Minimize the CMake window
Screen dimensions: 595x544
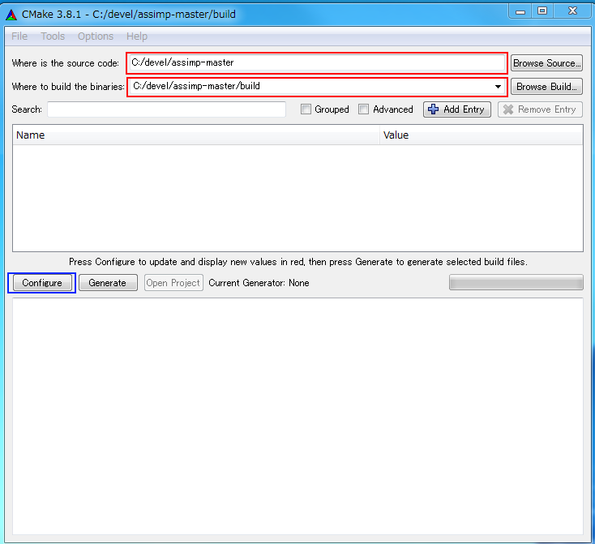coord(520,12)
